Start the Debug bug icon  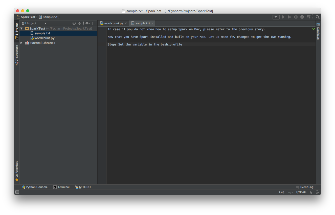pos(289,17)
